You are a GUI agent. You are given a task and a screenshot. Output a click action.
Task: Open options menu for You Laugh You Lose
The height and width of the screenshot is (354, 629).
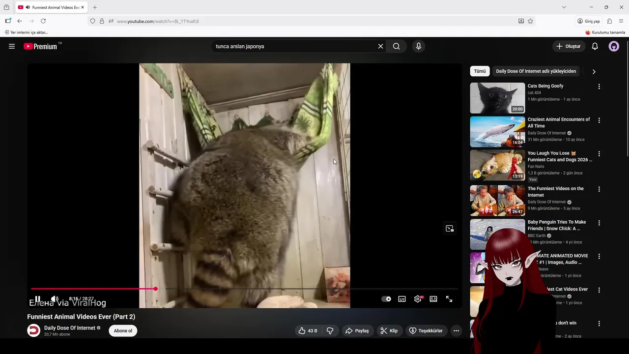tap(599, 154)
